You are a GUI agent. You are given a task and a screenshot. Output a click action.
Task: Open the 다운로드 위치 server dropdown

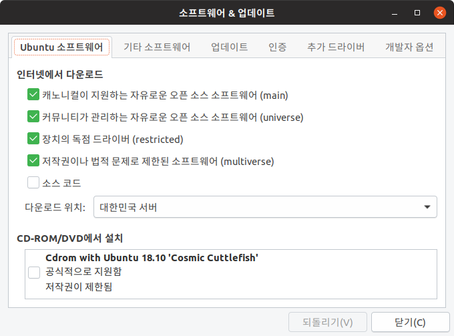[265, 207]
